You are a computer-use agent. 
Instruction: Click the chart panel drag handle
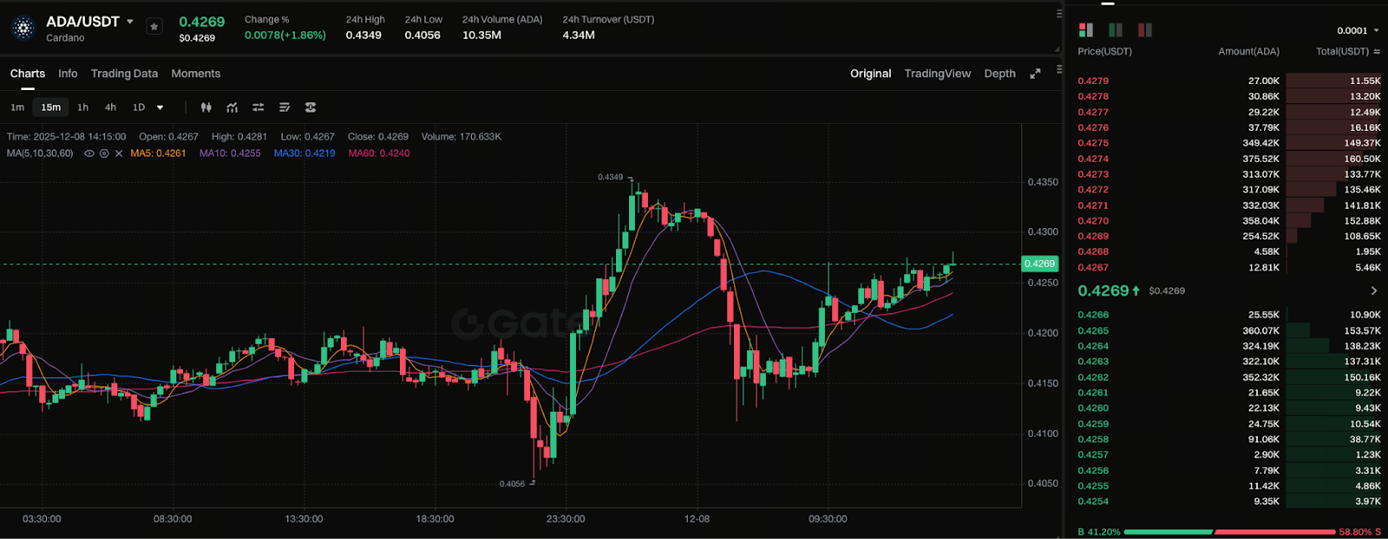click(x=1059, y=69)
